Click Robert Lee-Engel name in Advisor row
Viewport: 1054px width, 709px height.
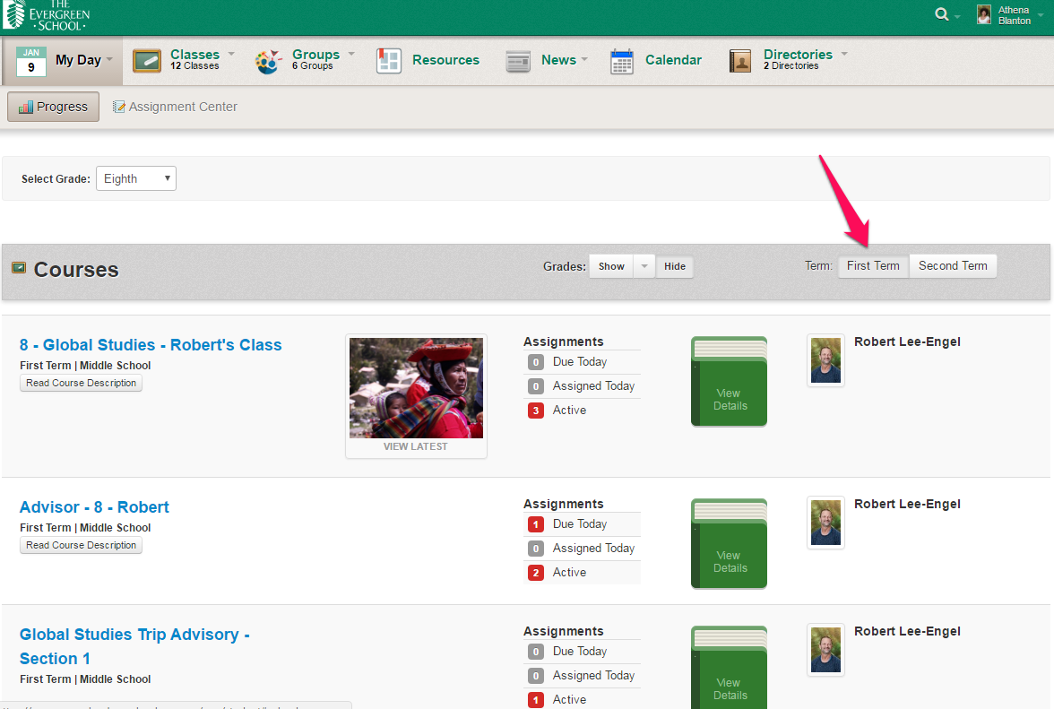[907, 505]
